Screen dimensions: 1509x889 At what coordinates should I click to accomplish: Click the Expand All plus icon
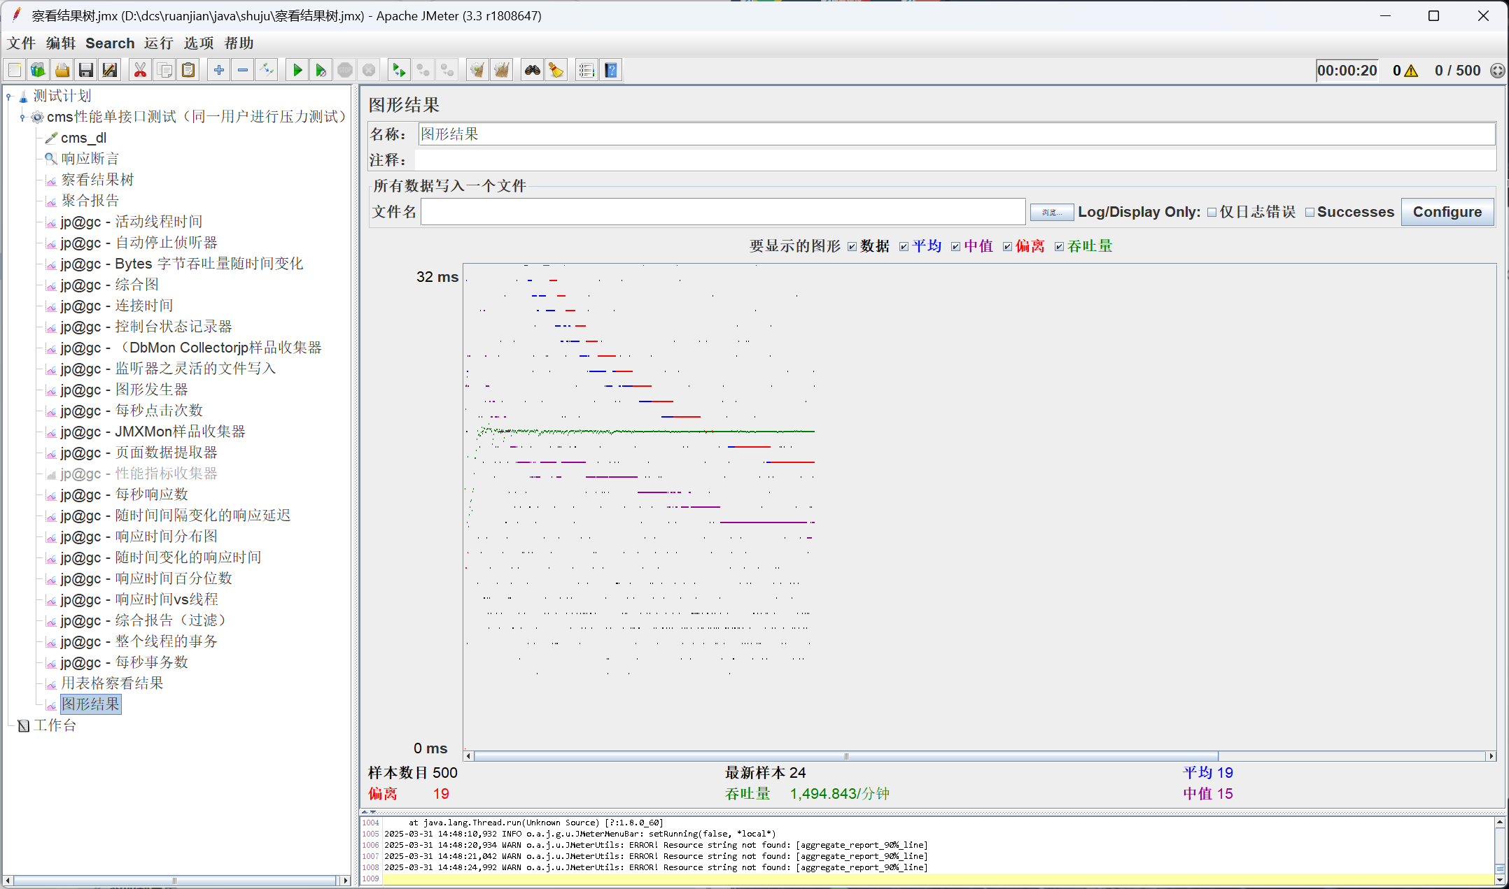point(219,70)
